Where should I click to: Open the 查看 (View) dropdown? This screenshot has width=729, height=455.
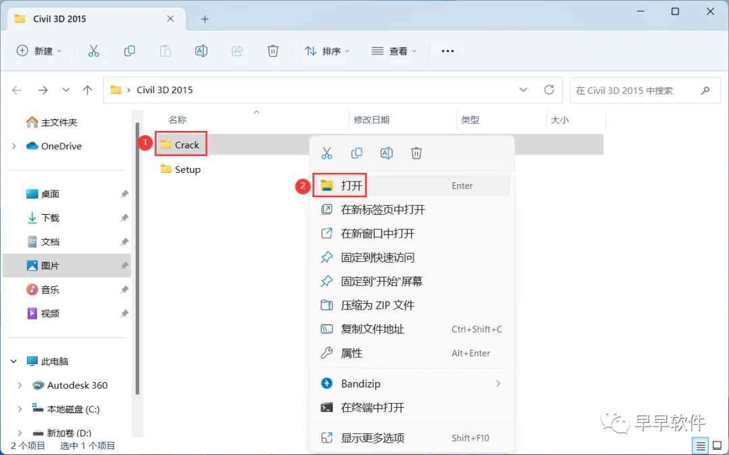[x=394, y=51]
